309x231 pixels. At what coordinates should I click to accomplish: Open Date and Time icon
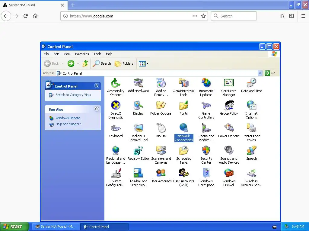[x=251, y=85]
